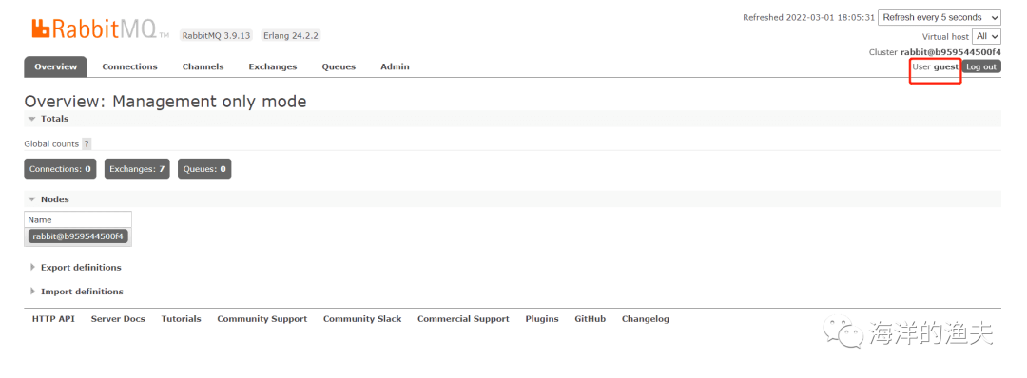The height and width of the screenshot is (378, 1027).
Task: Click the Log out button
Action: pos(981,66)
